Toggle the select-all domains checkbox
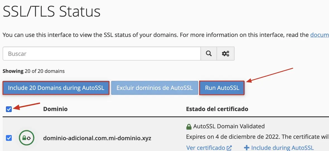Screen dimensions: 329x151 tap(9, 109)
